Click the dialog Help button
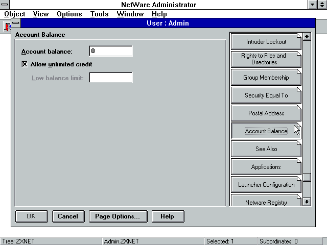This screenshot has height=245, width=327. (168, 216)
